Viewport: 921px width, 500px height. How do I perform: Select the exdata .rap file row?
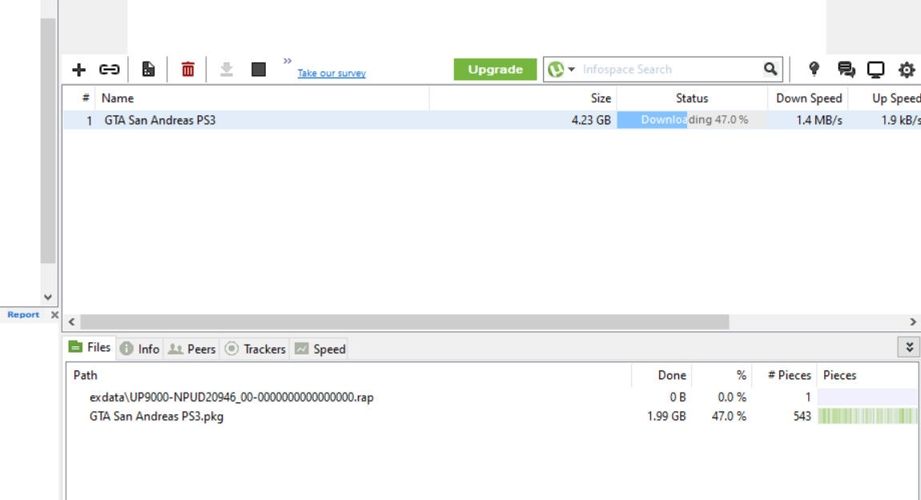click(x=493, y=398)
